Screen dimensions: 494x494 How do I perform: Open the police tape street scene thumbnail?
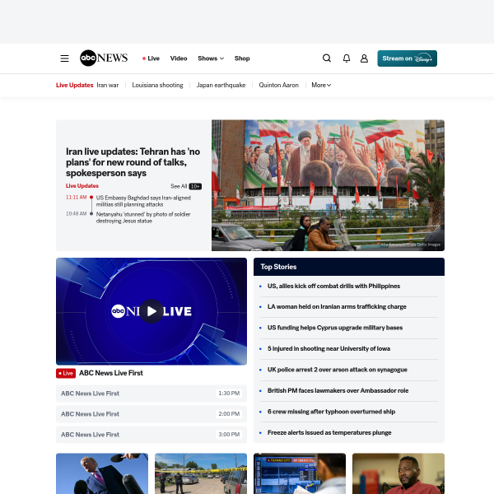(201, 473)
